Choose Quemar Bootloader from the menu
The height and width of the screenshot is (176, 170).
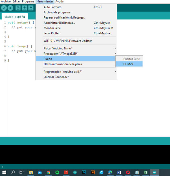click(x=56, y=77)
